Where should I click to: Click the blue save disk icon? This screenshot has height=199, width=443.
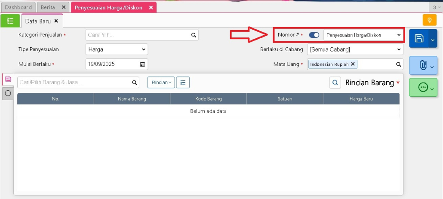(419, 39)
